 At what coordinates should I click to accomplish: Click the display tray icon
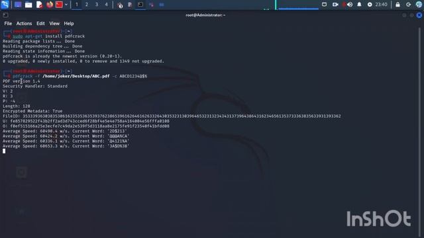pyautogui.click(x=324, y=5)
